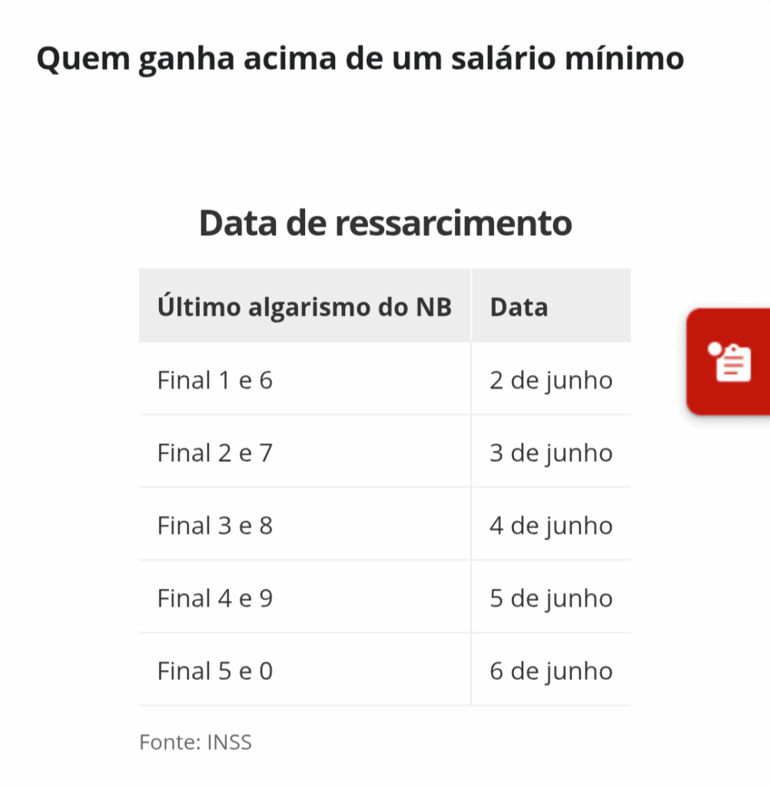The height and width of the screenshot is (787, 770).
Task: Select the 'Final 4 e 9' row label
Action: tap(215, 598)
